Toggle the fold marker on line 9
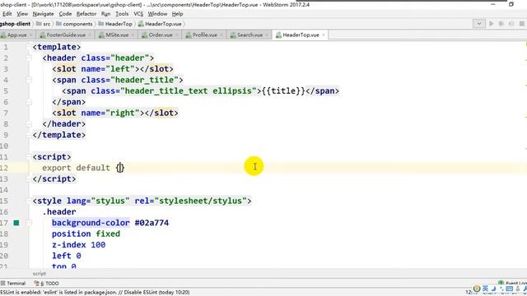The width and height of the screenshot is (527, 296). pyautogui.click(x=29, y=135)
